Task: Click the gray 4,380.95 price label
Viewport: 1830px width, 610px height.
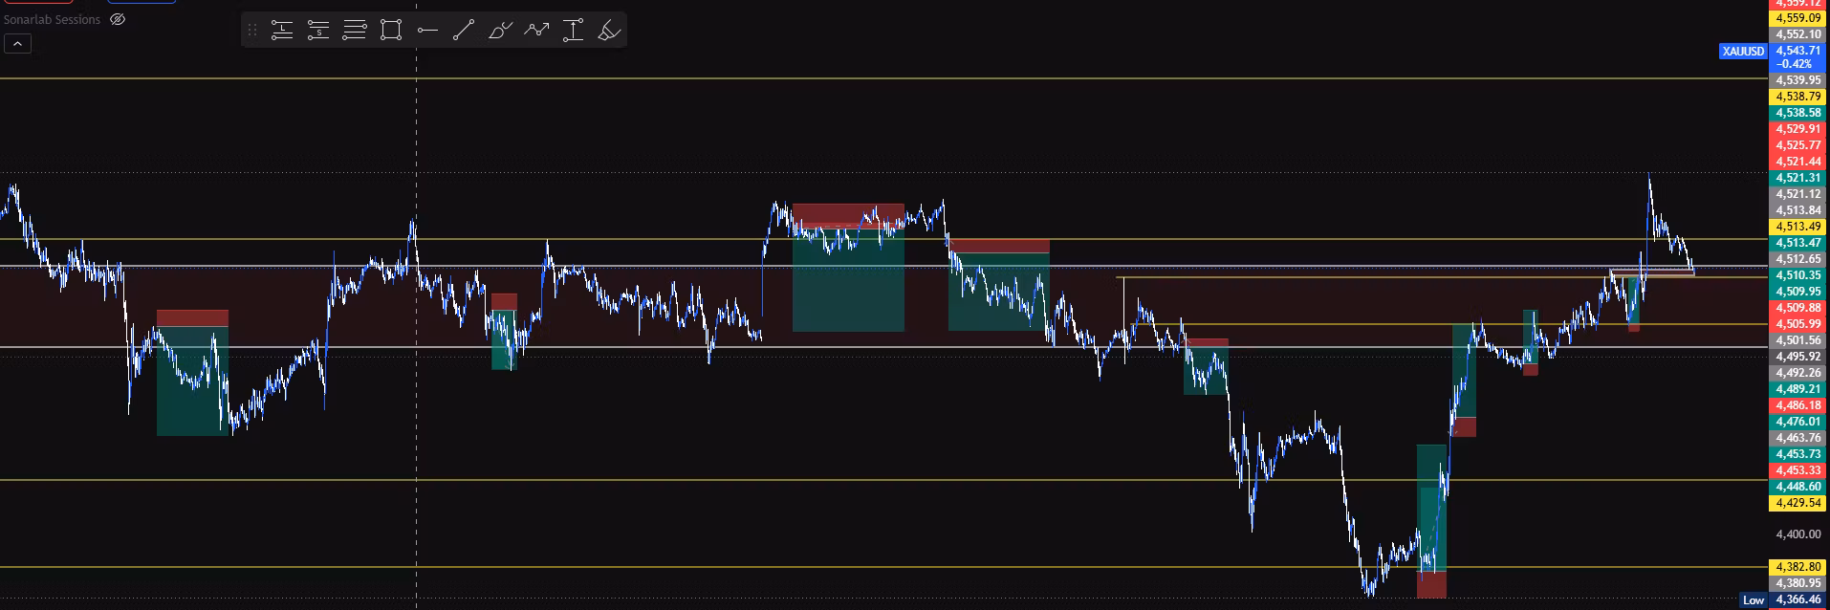Action: point(1798,583)
